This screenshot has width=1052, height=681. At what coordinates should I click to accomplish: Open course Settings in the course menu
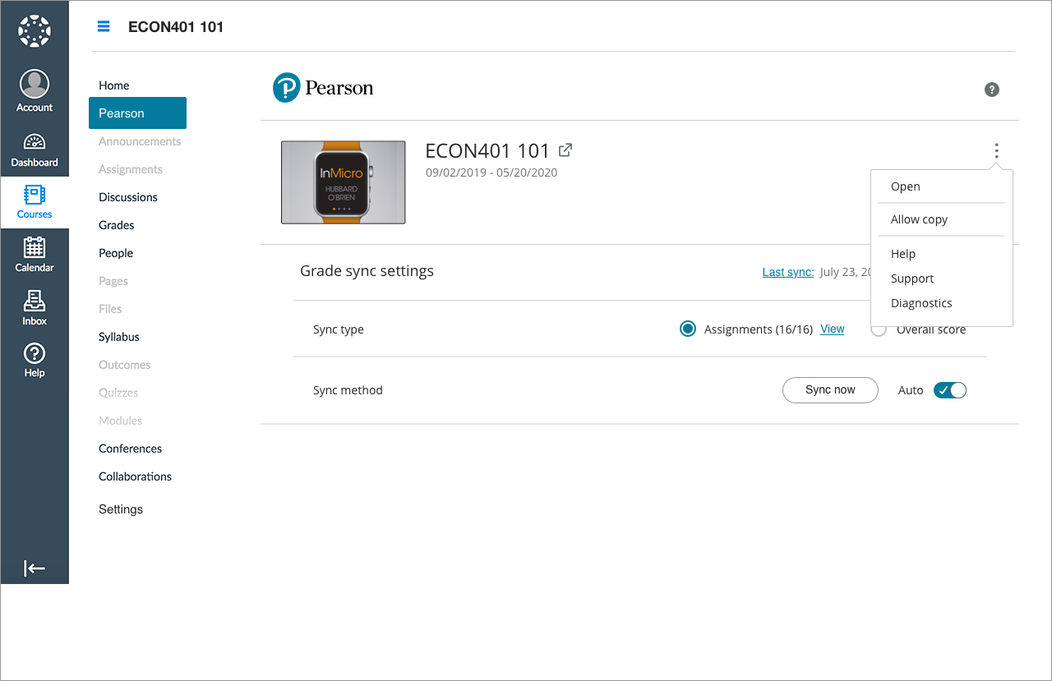[x=121, y=509]
